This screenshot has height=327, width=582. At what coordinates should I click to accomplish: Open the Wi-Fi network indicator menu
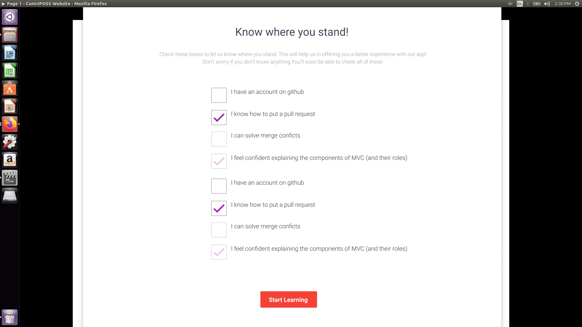click(510, 4)
